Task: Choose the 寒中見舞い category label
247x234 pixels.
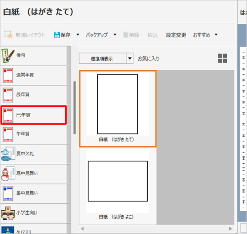Action: pyautogui.click(x=27, y=173)
